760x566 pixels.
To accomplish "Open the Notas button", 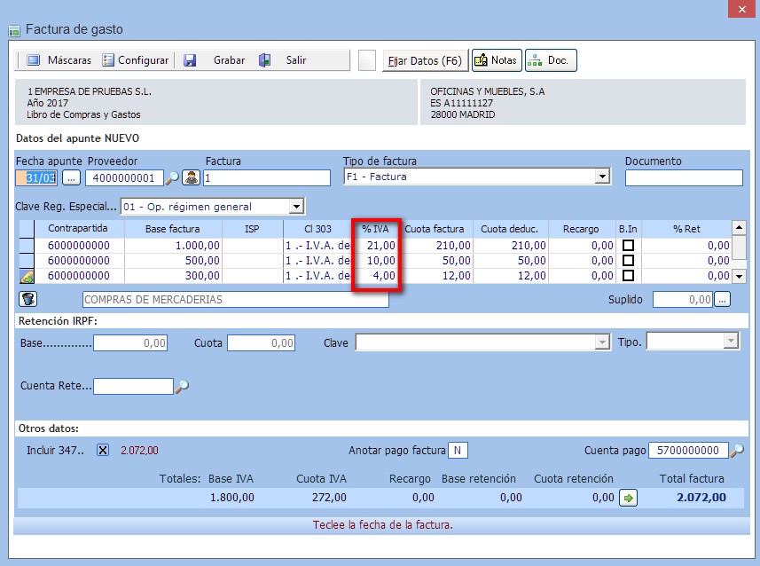I will (497, 60).
